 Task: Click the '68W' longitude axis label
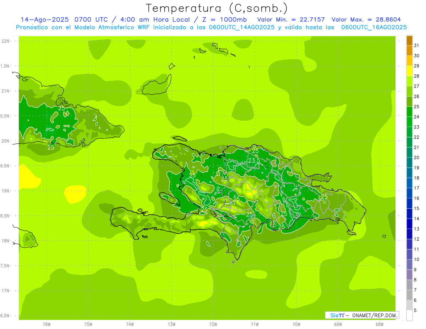pyautogui.click(x=379, y=324)
